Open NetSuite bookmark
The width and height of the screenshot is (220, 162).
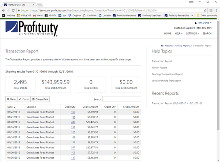(9, 15)
